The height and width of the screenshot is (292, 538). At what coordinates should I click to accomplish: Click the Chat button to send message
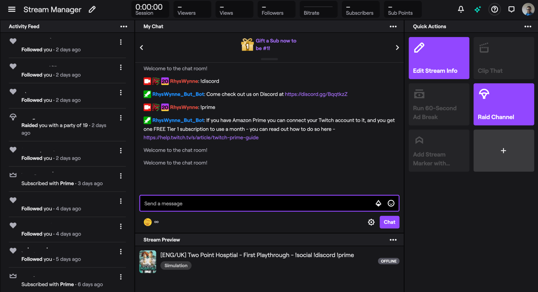pyautogui.click(x=389, y=222)
